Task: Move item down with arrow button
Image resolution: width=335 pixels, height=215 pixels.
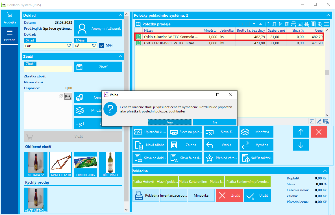Action: tap(301, 145)
